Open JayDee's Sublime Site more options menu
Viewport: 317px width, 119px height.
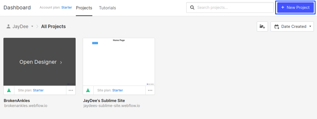[150, 91]
